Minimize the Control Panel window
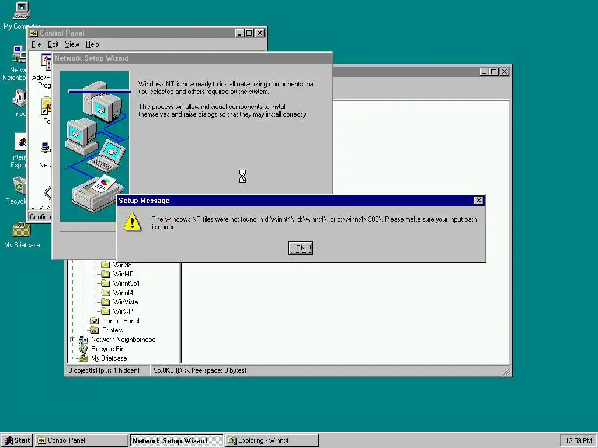The image size is (598, 448). point(239,33)
